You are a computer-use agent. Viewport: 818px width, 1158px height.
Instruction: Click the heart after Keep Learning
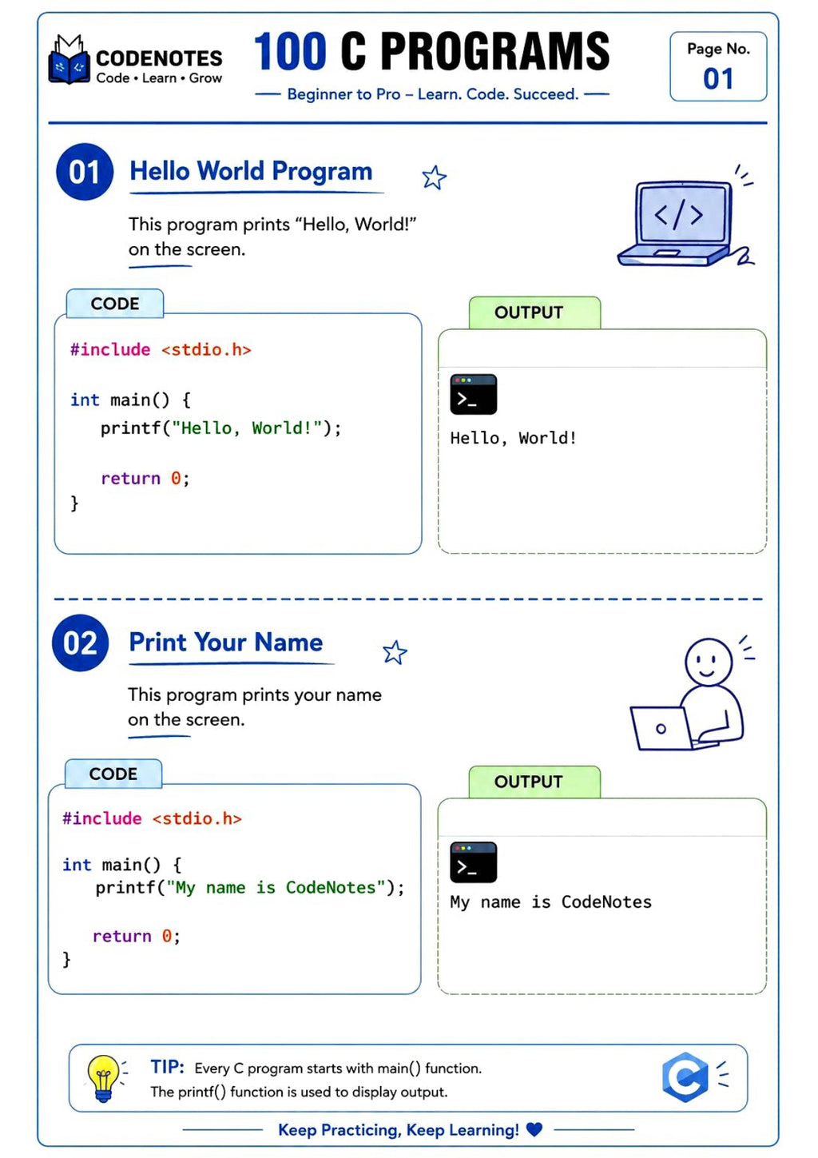[x=534, y=1129]
